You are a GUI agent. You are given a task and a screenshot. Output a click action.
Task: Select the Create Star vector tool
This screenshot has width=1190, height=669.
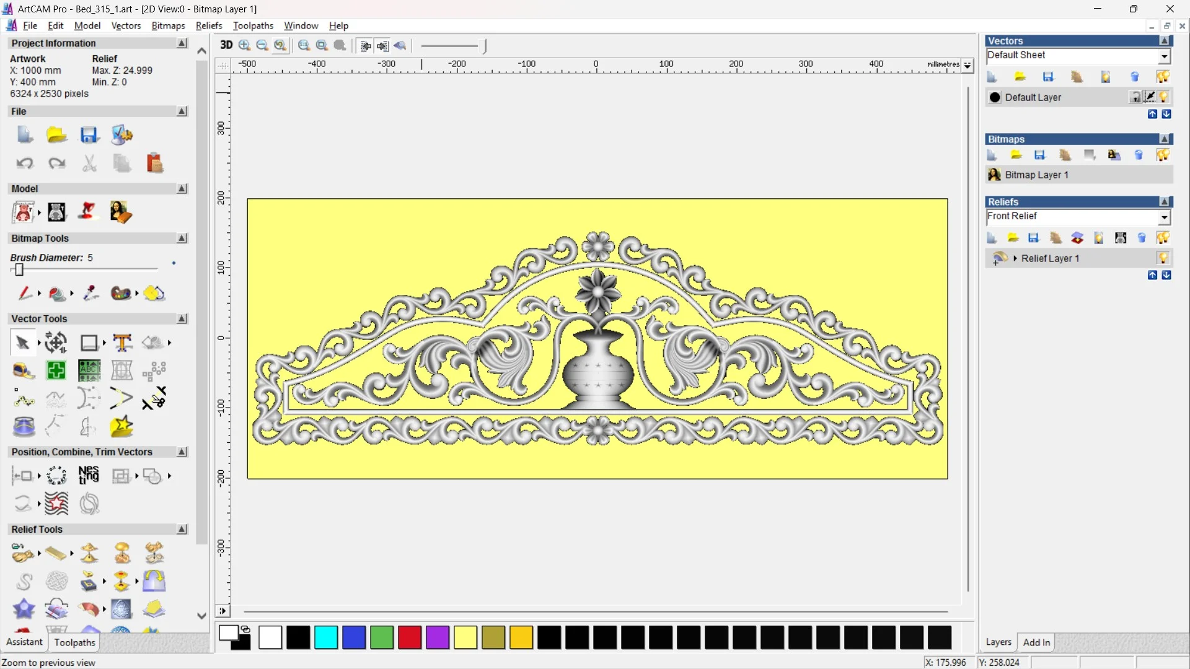click(x=121, y=427)
